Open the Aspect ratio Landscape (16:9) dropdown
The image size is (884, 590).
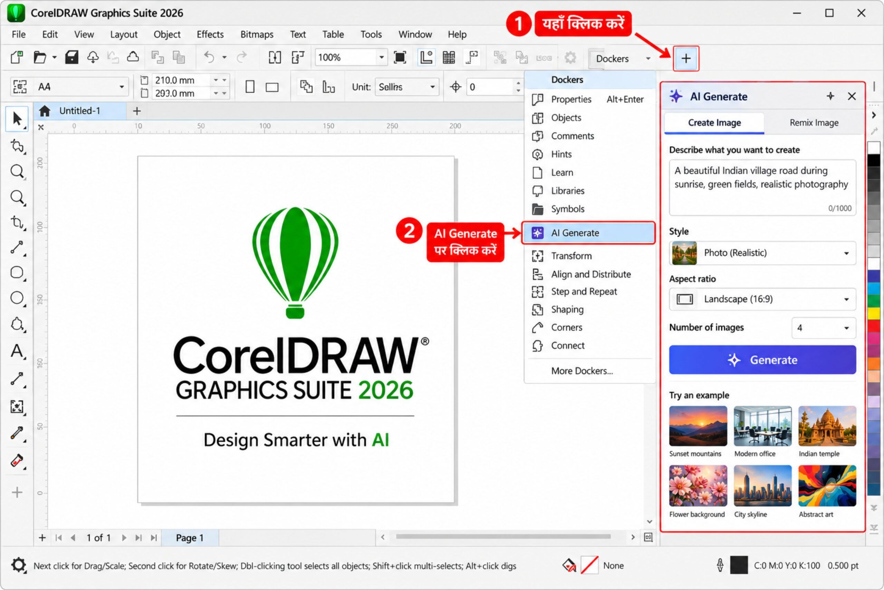pyautogui.click(x=762, y=299)
